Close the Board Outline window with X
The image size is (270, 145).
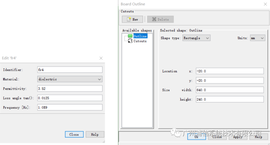(x=265, y=4)
